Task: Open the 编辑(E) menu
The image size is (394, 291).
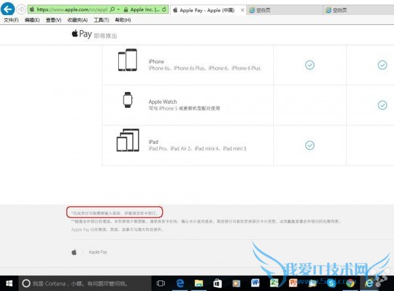Action: 32,20
